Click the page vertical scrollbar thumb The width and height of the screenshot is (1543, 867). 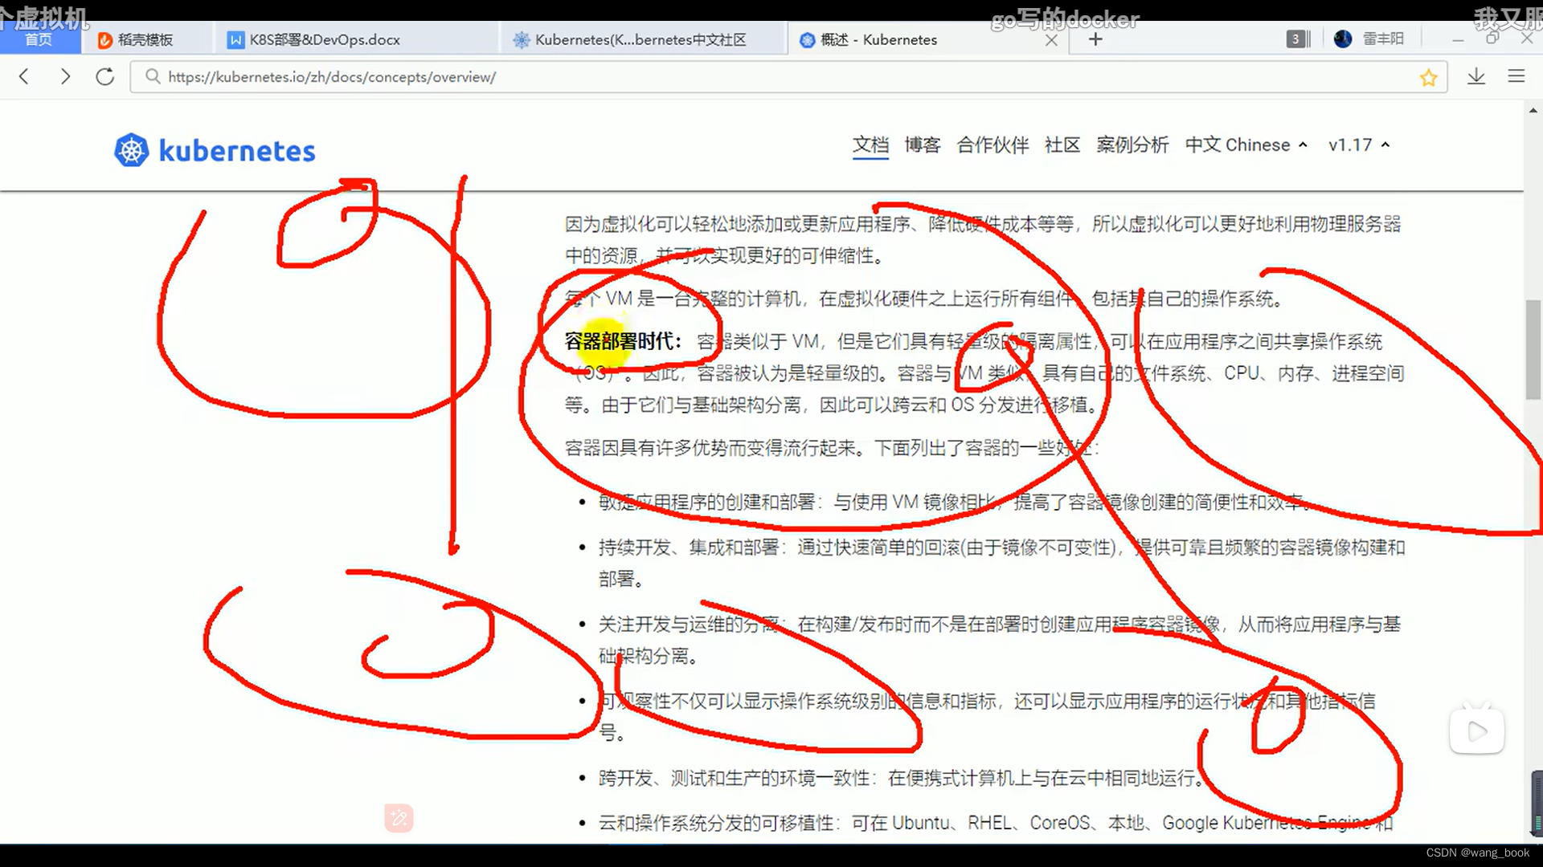pyautogui.click(x=1533, y=349)
